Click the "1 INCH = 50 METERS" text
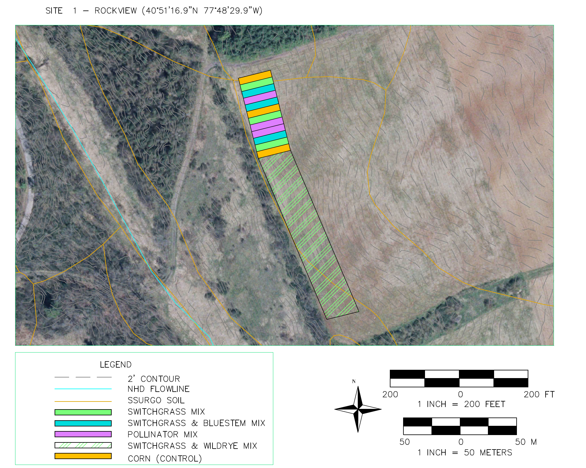The width and height of the screenshot is (586, 468). tap(465, 453)
